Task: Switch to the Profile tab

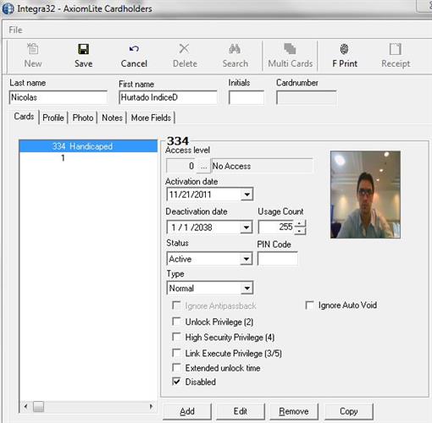Action: (x=53, y=118)
